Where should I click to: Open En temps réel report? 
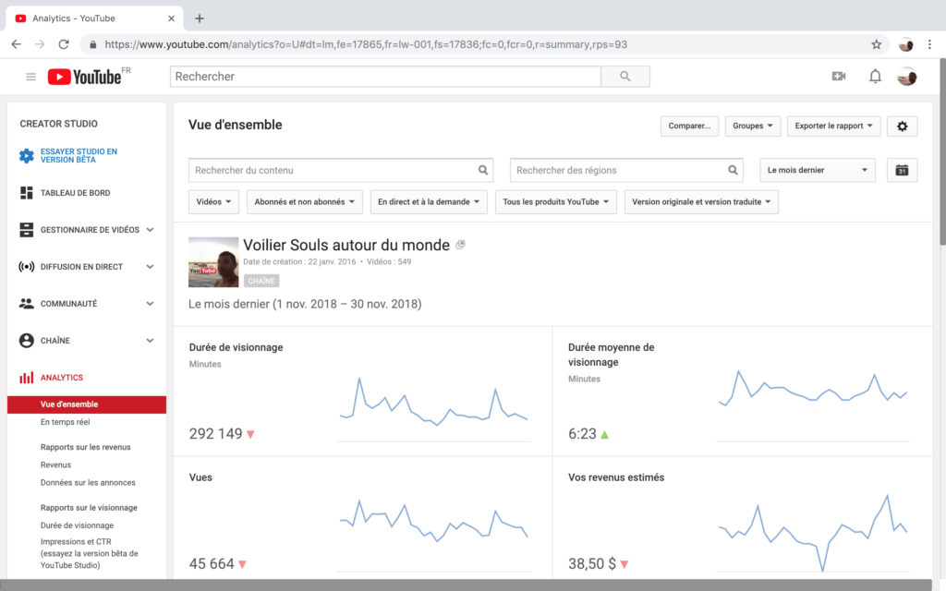point(66,422)
